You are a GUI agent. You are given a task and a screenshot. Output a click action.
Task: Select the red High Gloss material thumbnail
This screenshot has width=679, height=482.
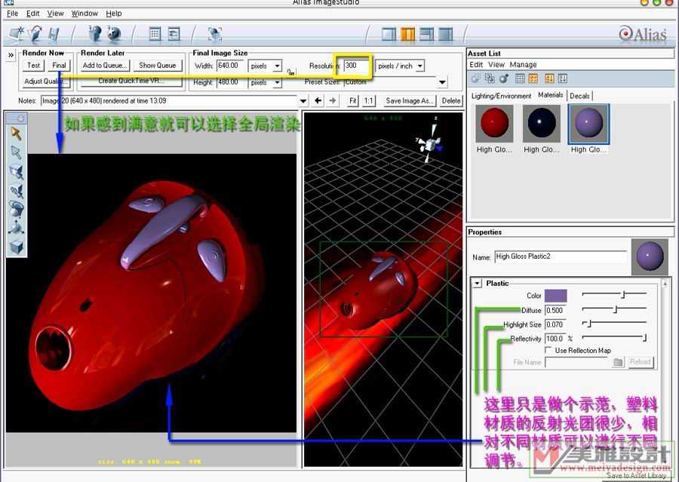[x=494, y=124]
